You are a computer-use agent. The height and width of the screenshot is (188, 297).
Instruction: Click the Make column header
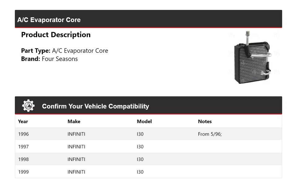[74, 122]
